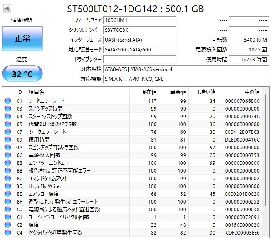
Task: Click status circle for セクタ代替処理発生回数 row
Action: coord(8,232)
